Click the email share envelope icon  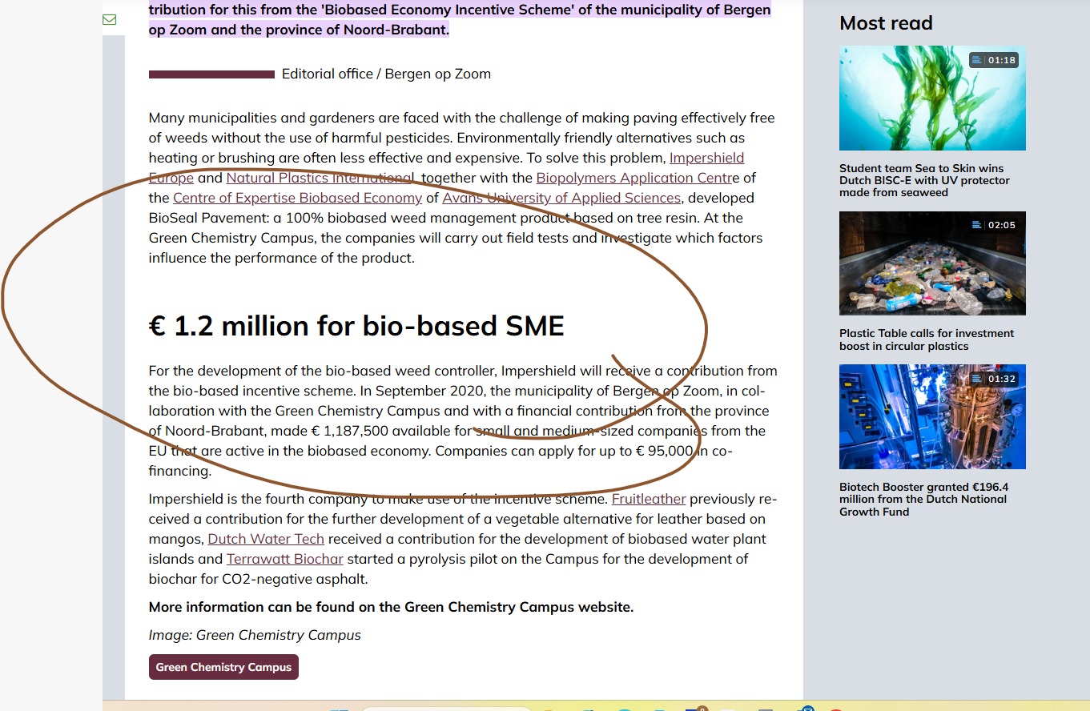[110, 19]
